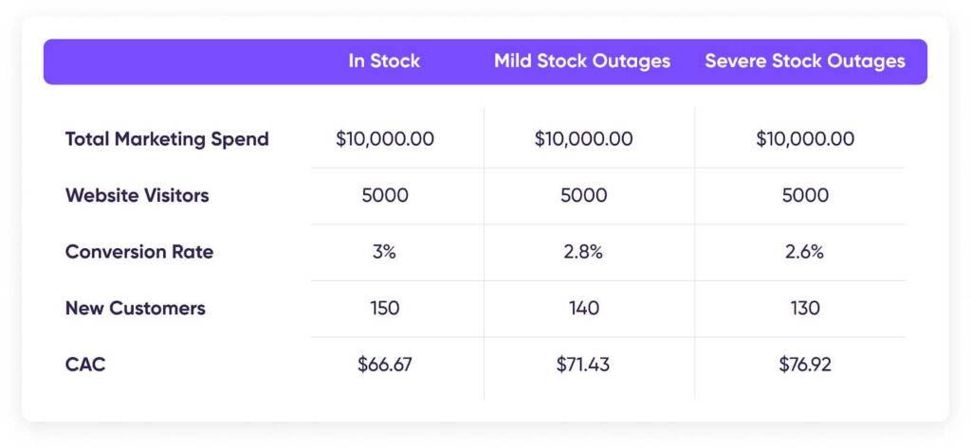Click the Website Visitors row label
Image resolution: width=971 pixels, height=447 pixels.
pyautogui.click(x=137, y=195)
